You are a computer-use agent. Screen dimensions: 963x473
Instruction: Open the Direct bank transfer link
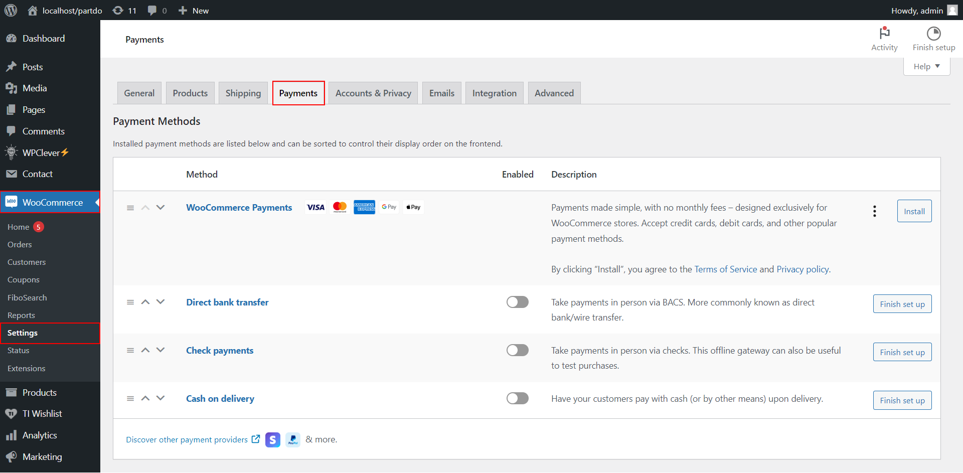click(x=227, y=302)
